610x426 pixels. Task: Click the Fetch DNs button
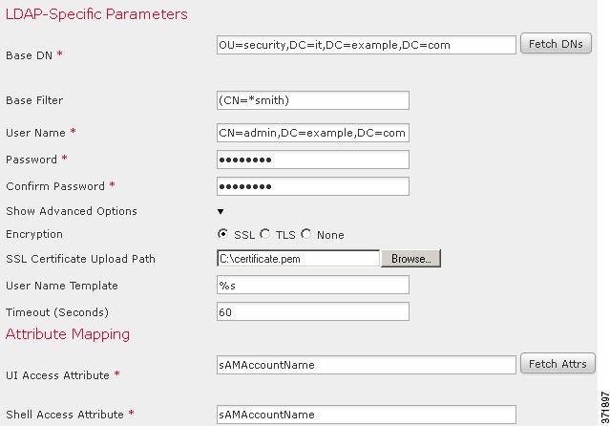tap(556, 44)
